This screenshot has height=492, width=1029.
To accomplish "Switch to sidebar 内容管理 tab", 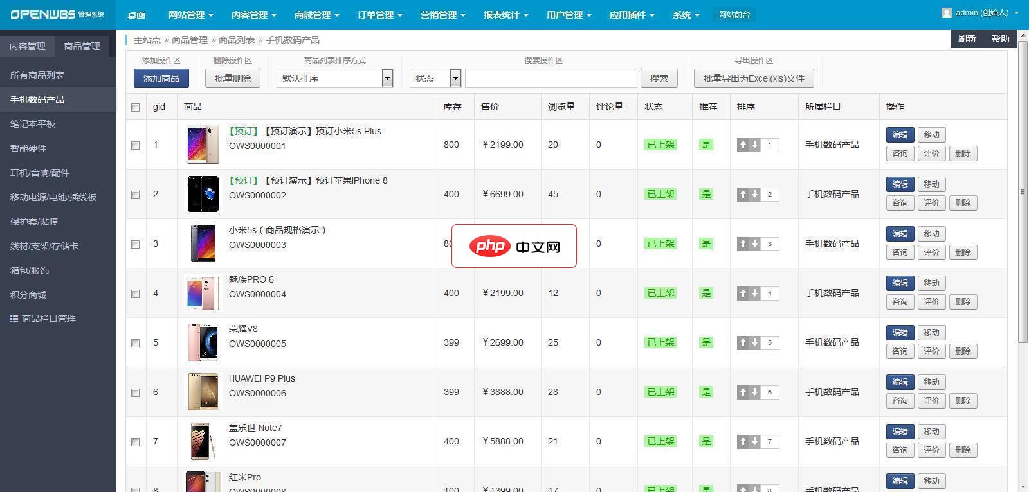I will click(x=28, y=46).
